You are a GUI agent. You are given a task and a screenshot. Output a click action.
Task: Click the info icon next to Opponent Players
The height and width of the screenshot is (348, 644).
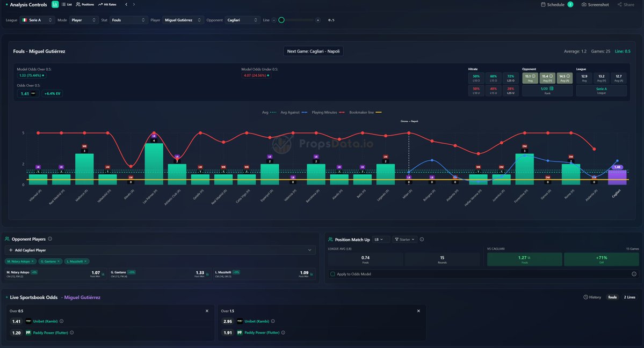[50, 239]
